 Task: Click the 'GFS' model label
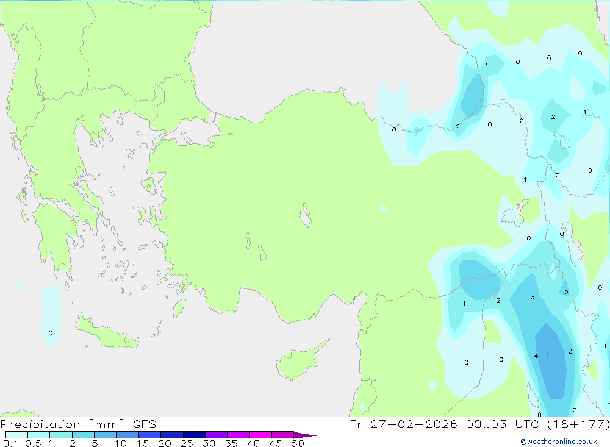click(145, 424)
